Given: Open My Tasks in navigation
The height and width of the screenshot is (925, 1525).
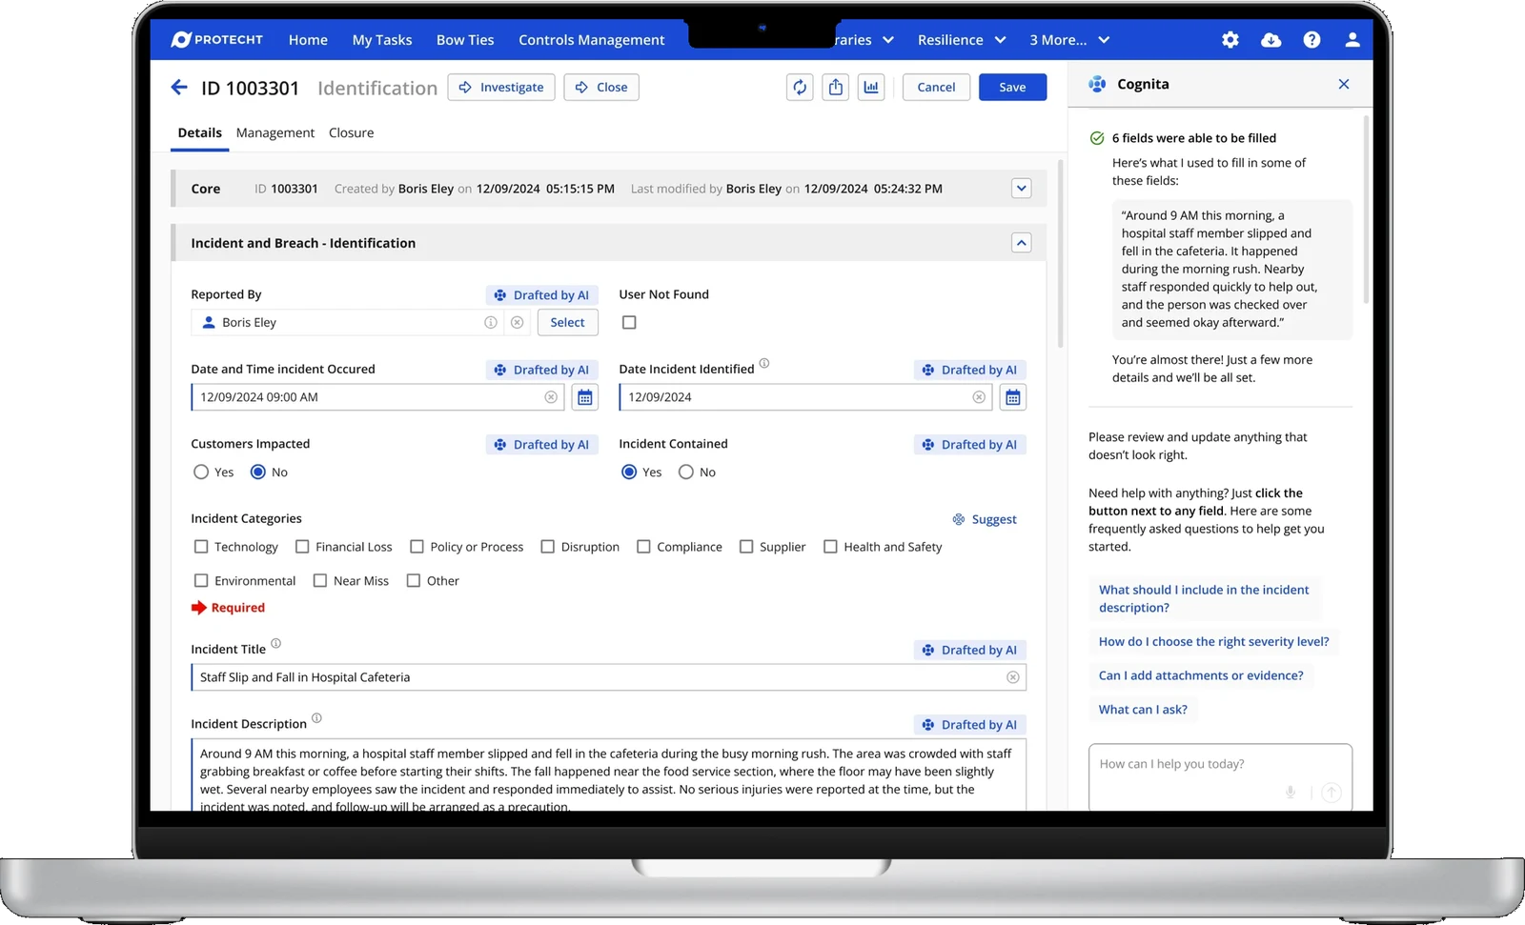Looking at the screenshot, I should point(382,40).
